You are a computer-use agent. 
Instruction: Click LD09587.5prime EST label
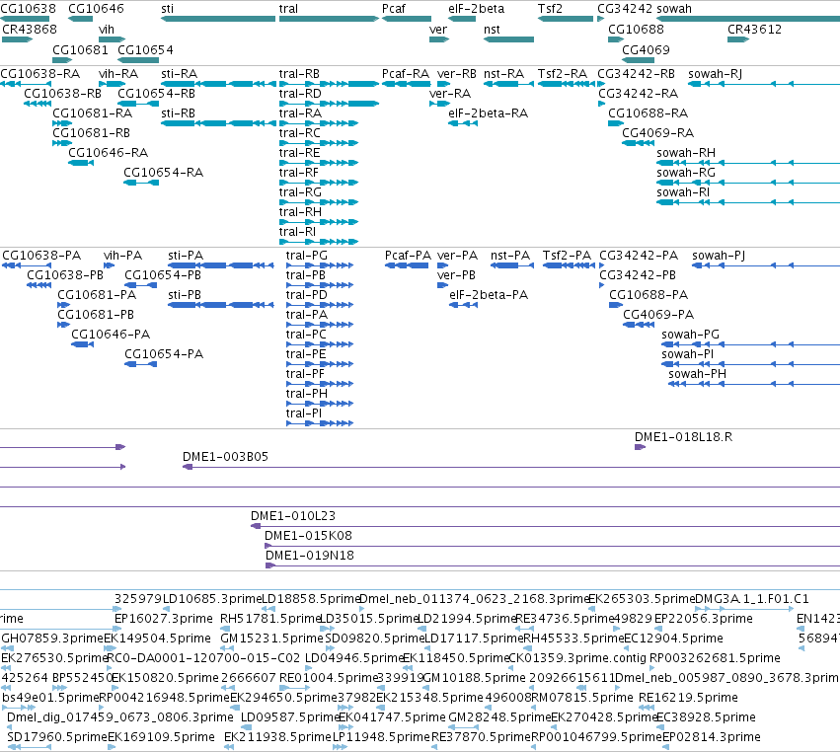[290, 717]
